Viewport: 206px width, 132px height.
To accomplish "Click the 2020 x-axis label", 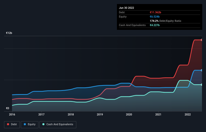I will point(129,114).
